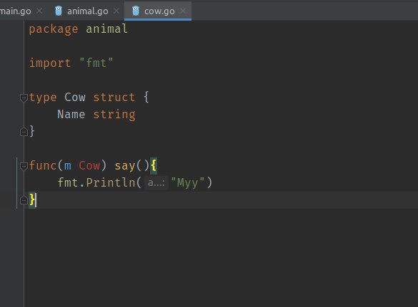Screen dimensions: 418x307
Task: Click the 'type' keyword
Action: [x=43, y=98]
